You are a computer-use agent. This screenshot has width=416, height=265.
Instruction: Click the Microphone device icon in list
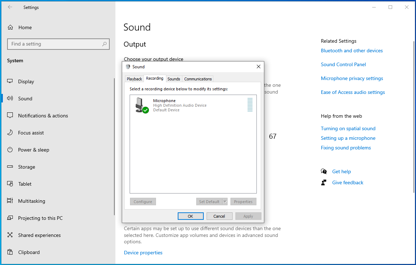[x=142, y=105]
